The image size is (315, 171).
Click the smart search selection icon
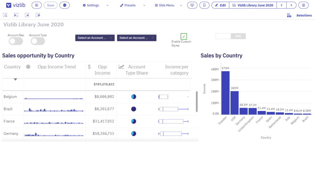5,15
